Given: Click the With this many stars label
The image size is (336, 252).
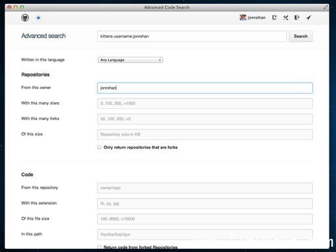Looking at the screenshot, I should click(40, 103).
